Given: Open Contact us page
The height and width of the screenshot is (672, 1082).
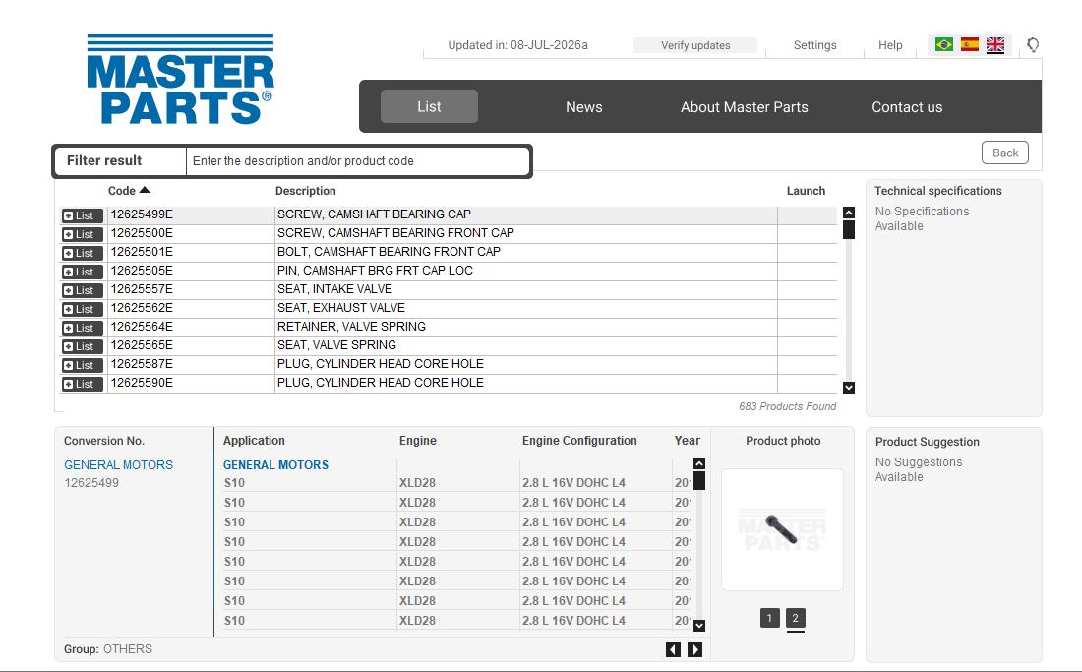Looking at the screenshot, I should [907, 107].
